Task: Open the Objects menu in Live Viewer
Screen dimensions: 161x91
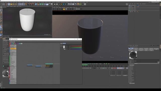Action: pyautogui.click(x=60, y=7)
